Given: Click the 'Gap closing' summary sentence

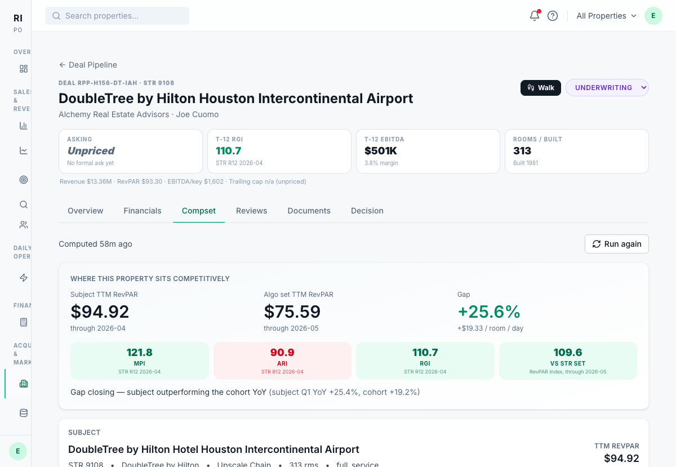Looking at the screenshot, I should (x=245, y=392).
